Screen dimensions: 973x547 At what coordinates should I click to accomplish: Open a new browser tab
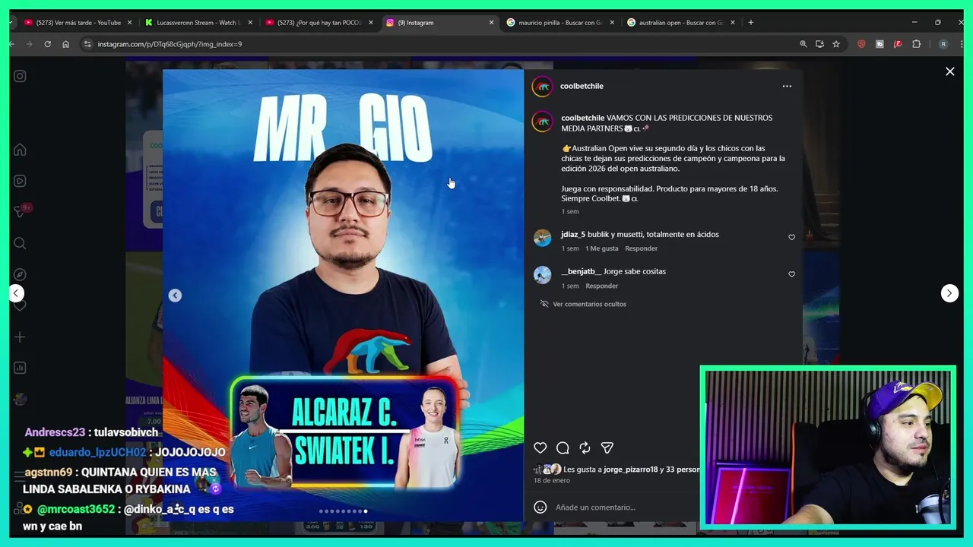coord(751,23)
